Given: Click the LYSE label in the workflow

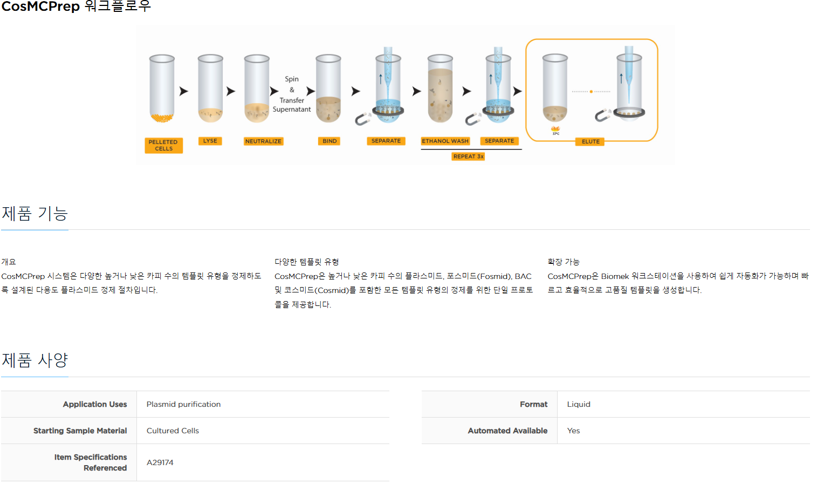Looking at the screenshot, I should 210,141.
